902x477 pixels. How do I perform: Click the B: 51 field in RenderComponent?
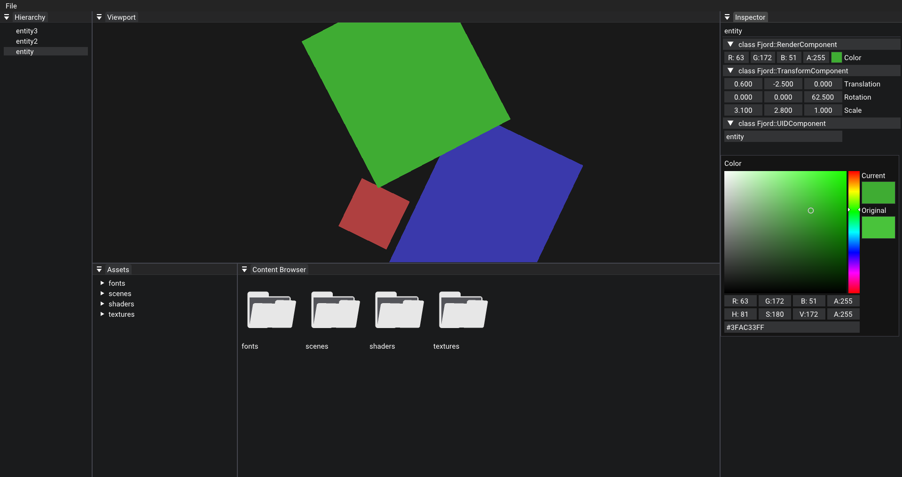pyautogui.click(x=789, y=58)
